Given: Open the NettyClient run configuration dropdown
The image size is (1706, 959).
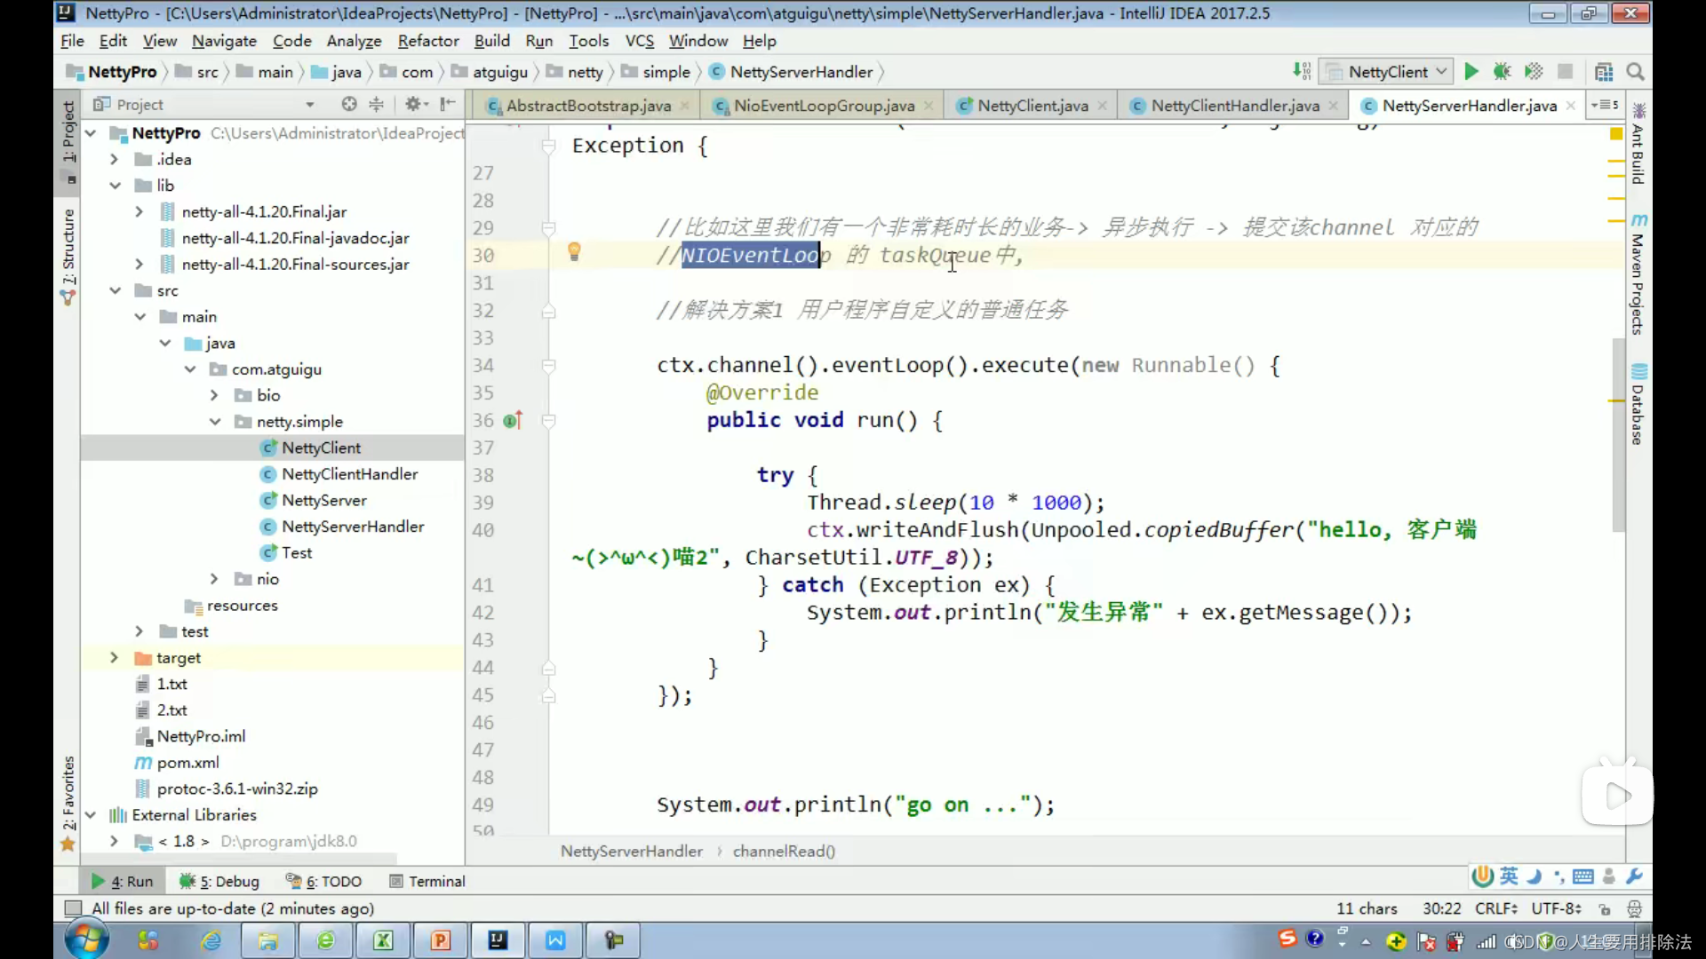Looking at the screenshot, I should coord(1387,72).
